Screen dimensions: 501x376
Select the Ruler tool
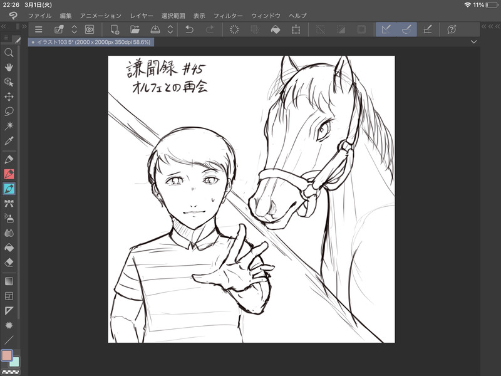[9, 311]
